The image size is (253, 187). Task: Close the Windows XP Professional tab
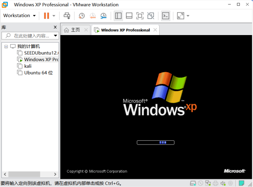[x=155, y=30]
